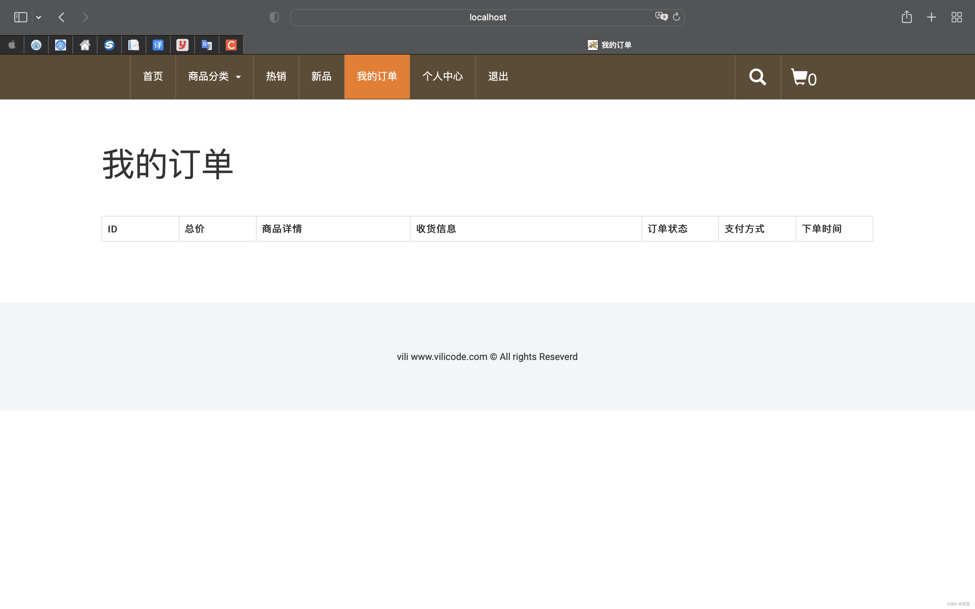This screenshot has height=609, width=975.
Task: Click the Safari share icon
Action: 907,17
